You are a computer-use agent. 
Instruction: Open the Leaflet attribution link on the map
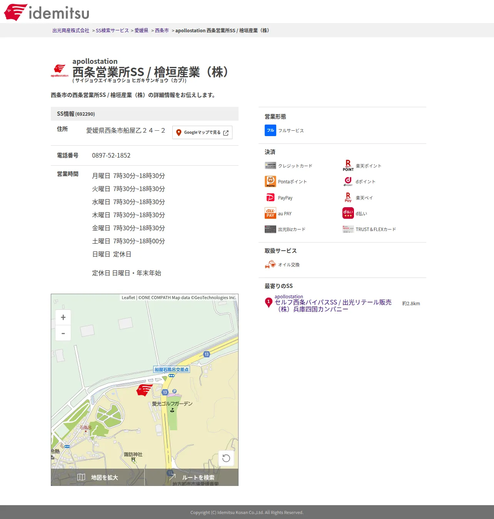pos(129,298)
